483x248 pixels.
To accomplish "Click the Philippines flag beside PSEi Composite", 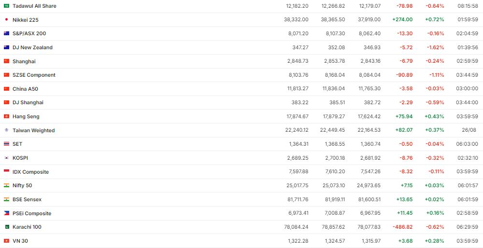I will pyautogui.click(x=6, y=213).
